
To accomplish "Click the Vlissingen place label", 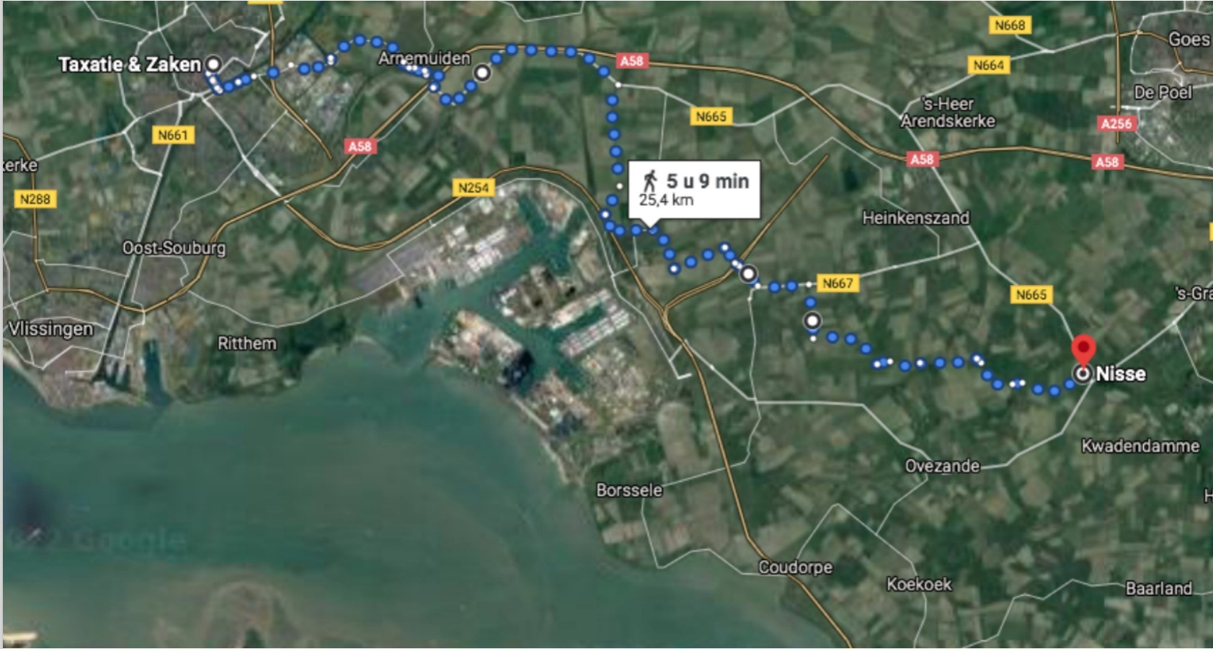I will (x=51, y=330).
